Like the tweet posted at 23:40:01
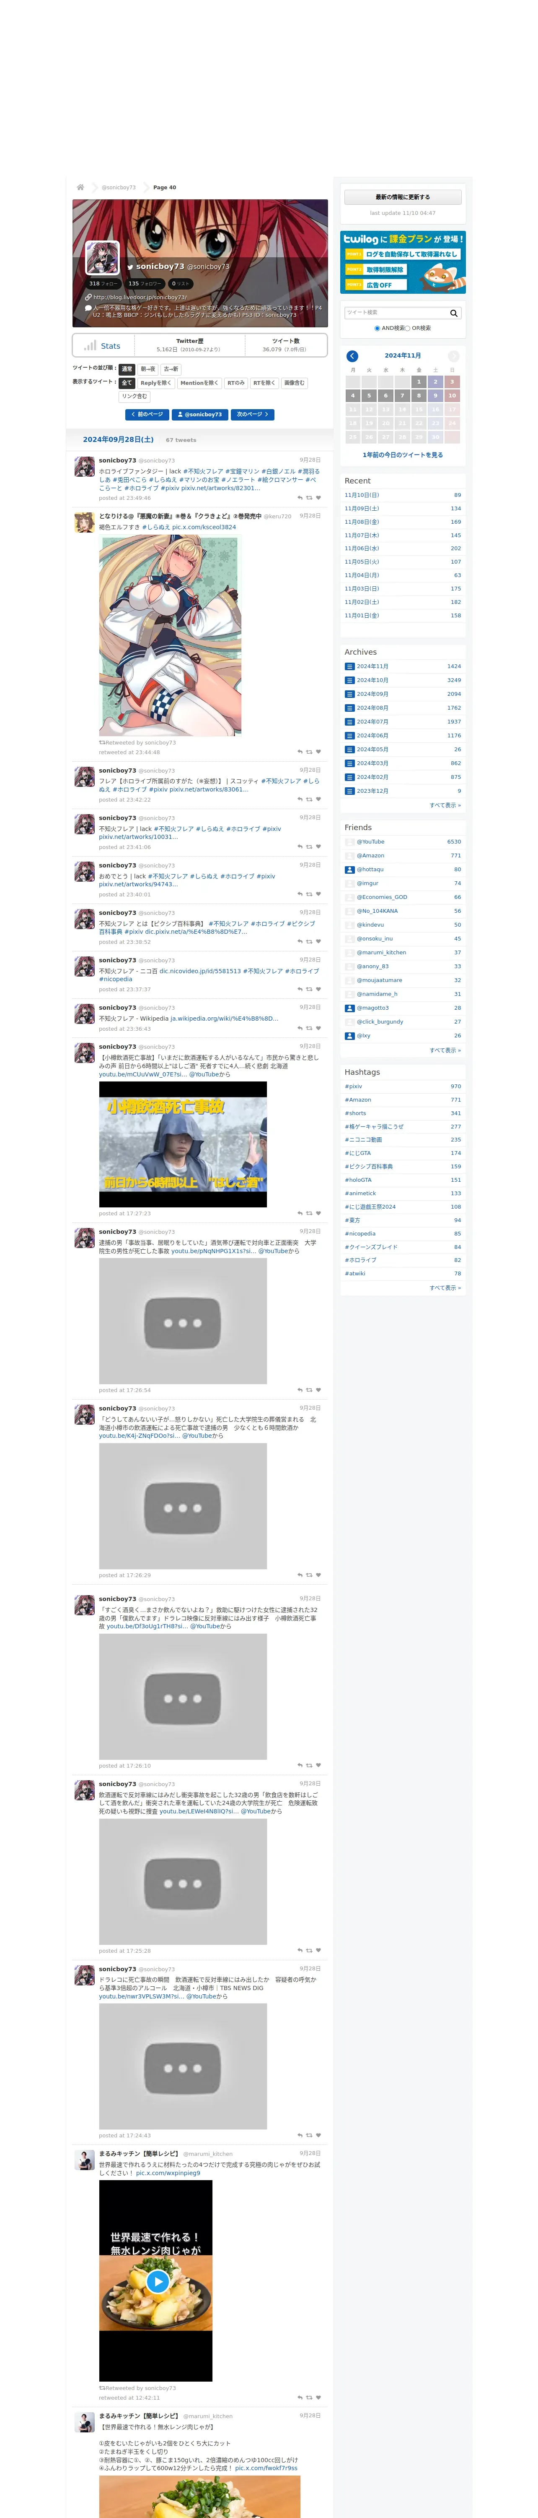The height and width of the screenshot is (2518, 538). pos(318,893)
